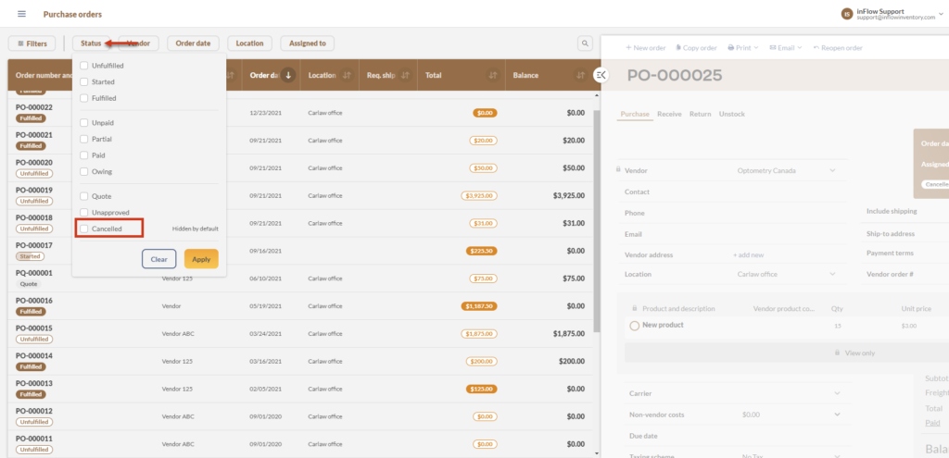Check the Partial status filter
Screen dimensions: 949x458
coord(84,139)
